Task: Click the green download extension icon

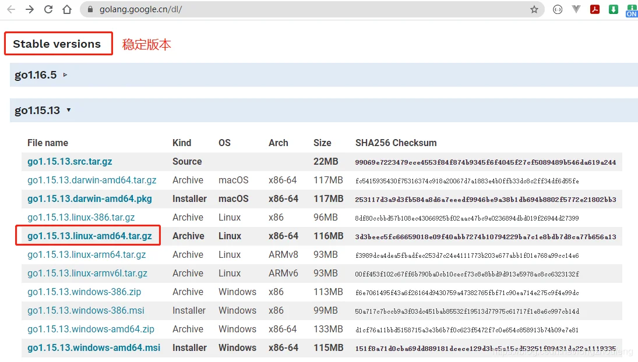Action: [614, 10]
